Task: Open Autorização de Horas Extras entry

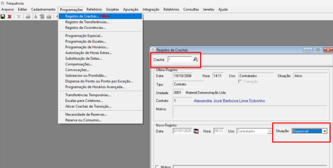Action: [88, 53]
